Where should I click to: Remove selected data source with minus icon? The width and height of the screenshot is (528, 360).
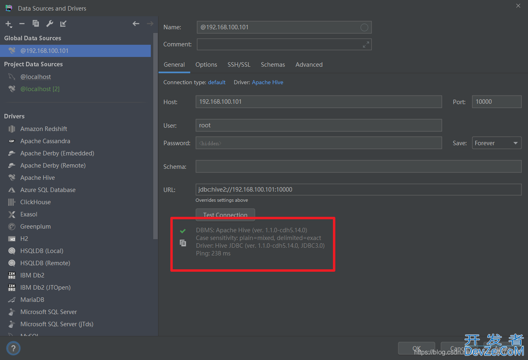point(22,24)
